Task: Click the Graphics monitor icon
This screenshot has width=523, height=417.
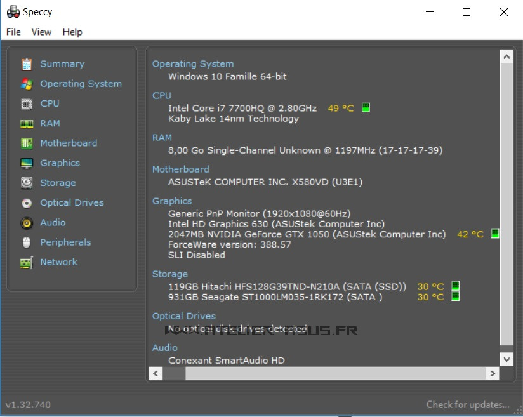Action: pos(27,163)
